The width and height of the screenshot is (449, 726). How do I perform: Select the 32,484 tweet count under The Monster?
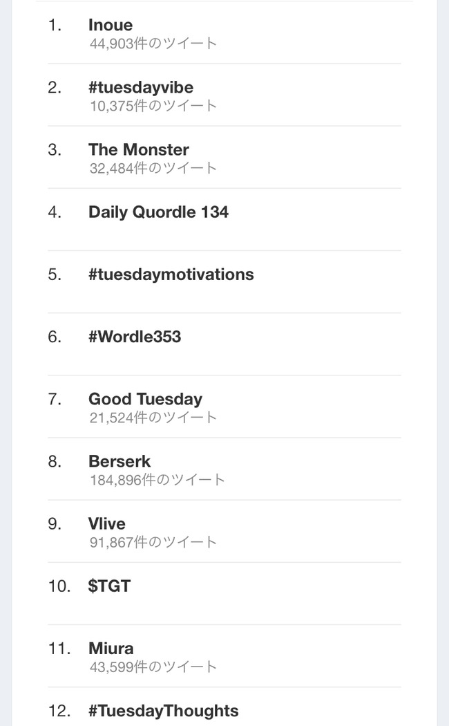click(x=153, y=168)
